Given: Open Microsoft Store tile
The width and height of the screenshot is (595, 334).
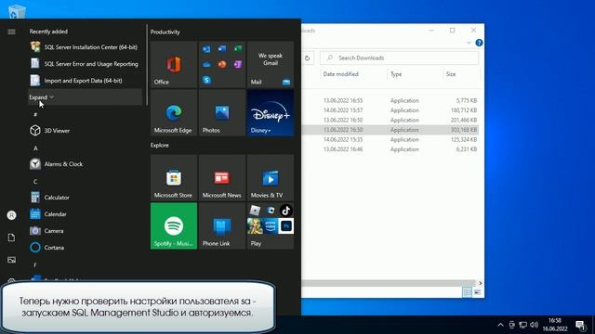Looking at the screenshot, I should pyautogui.click(x=174, y=177).
